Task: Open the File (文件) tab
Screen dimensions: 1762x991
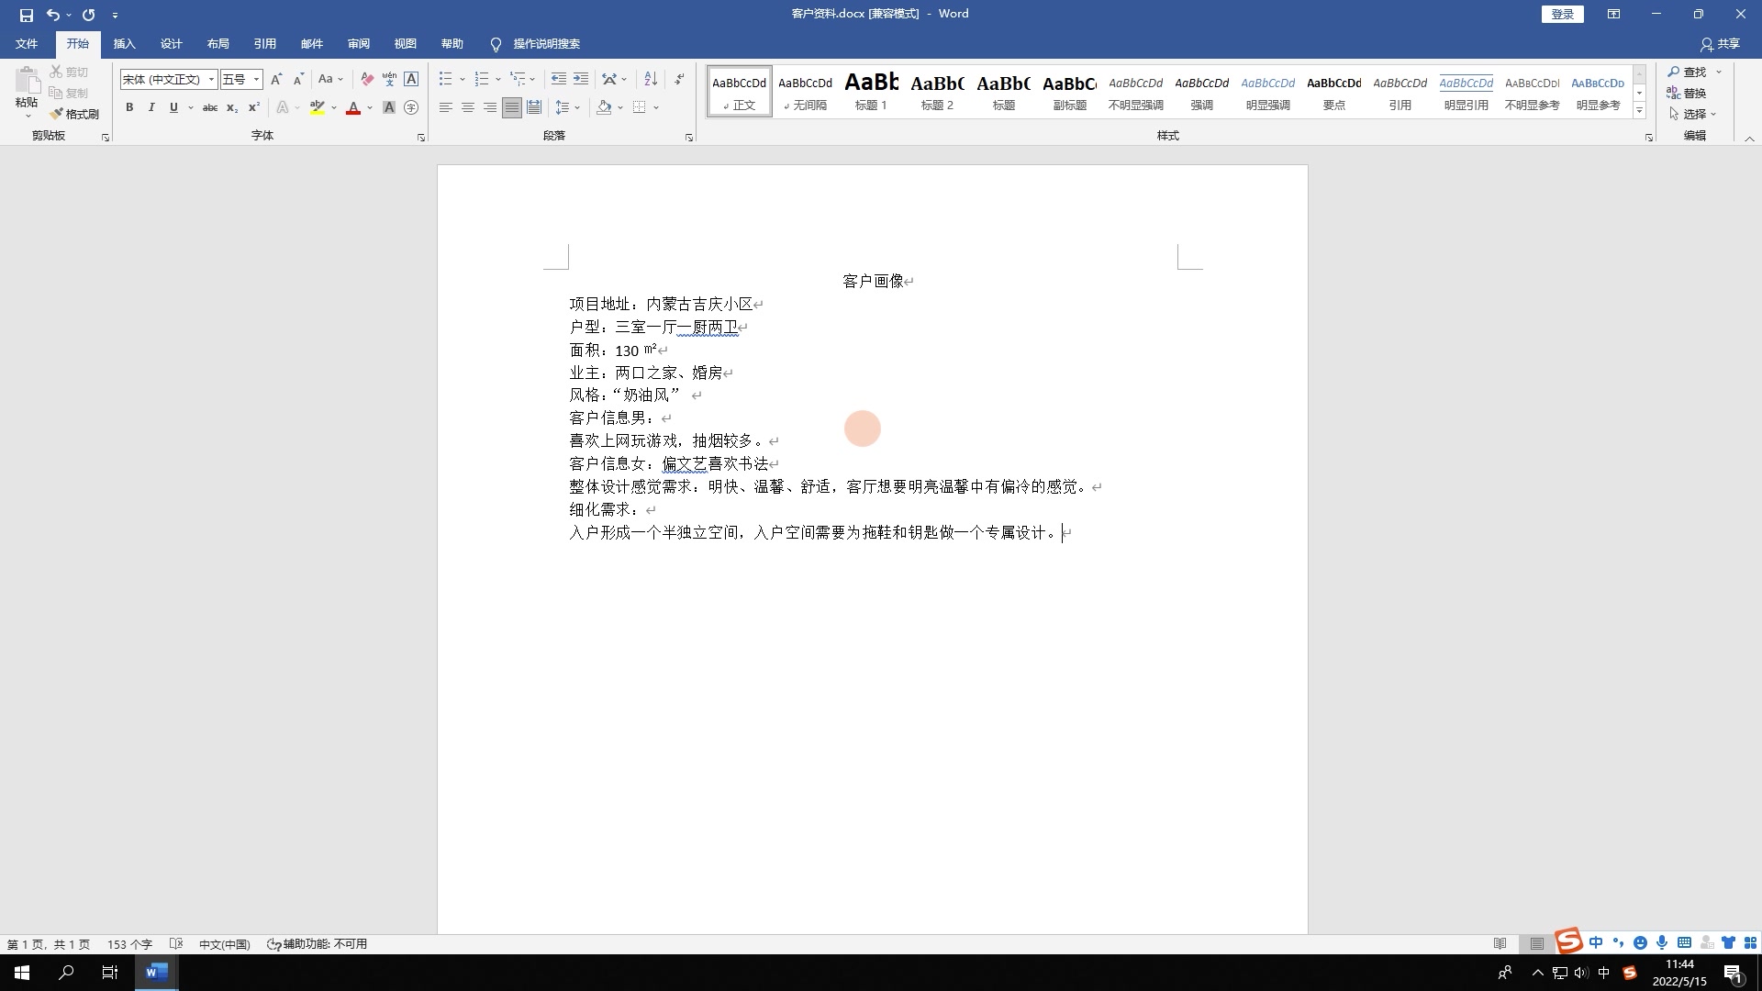Action: (x=27, y=43)
